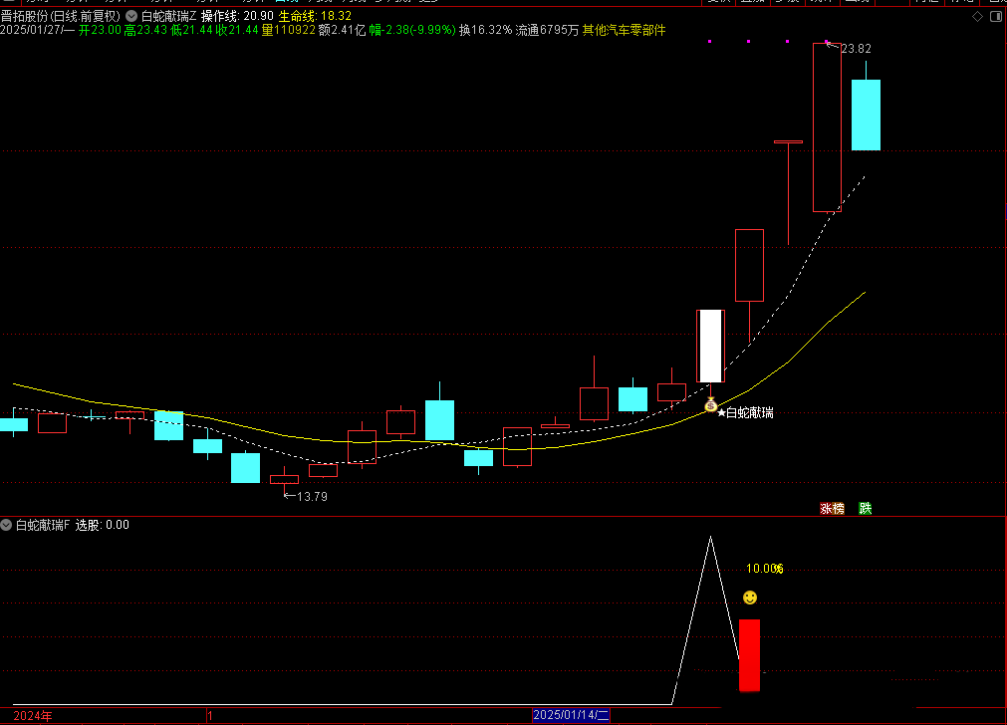Click the orange 榜 badge
Screen dimensions: 1007x725
point(838,509)
